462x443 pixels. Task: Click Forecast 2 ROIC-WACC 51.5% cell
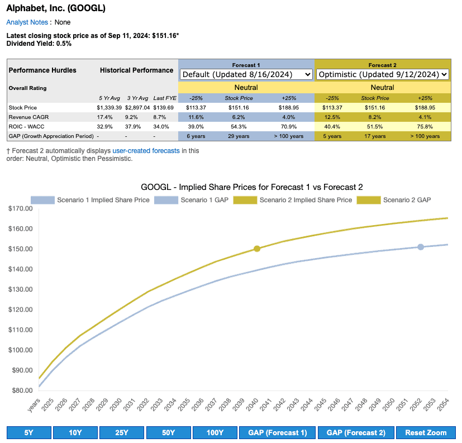(375, 127)
